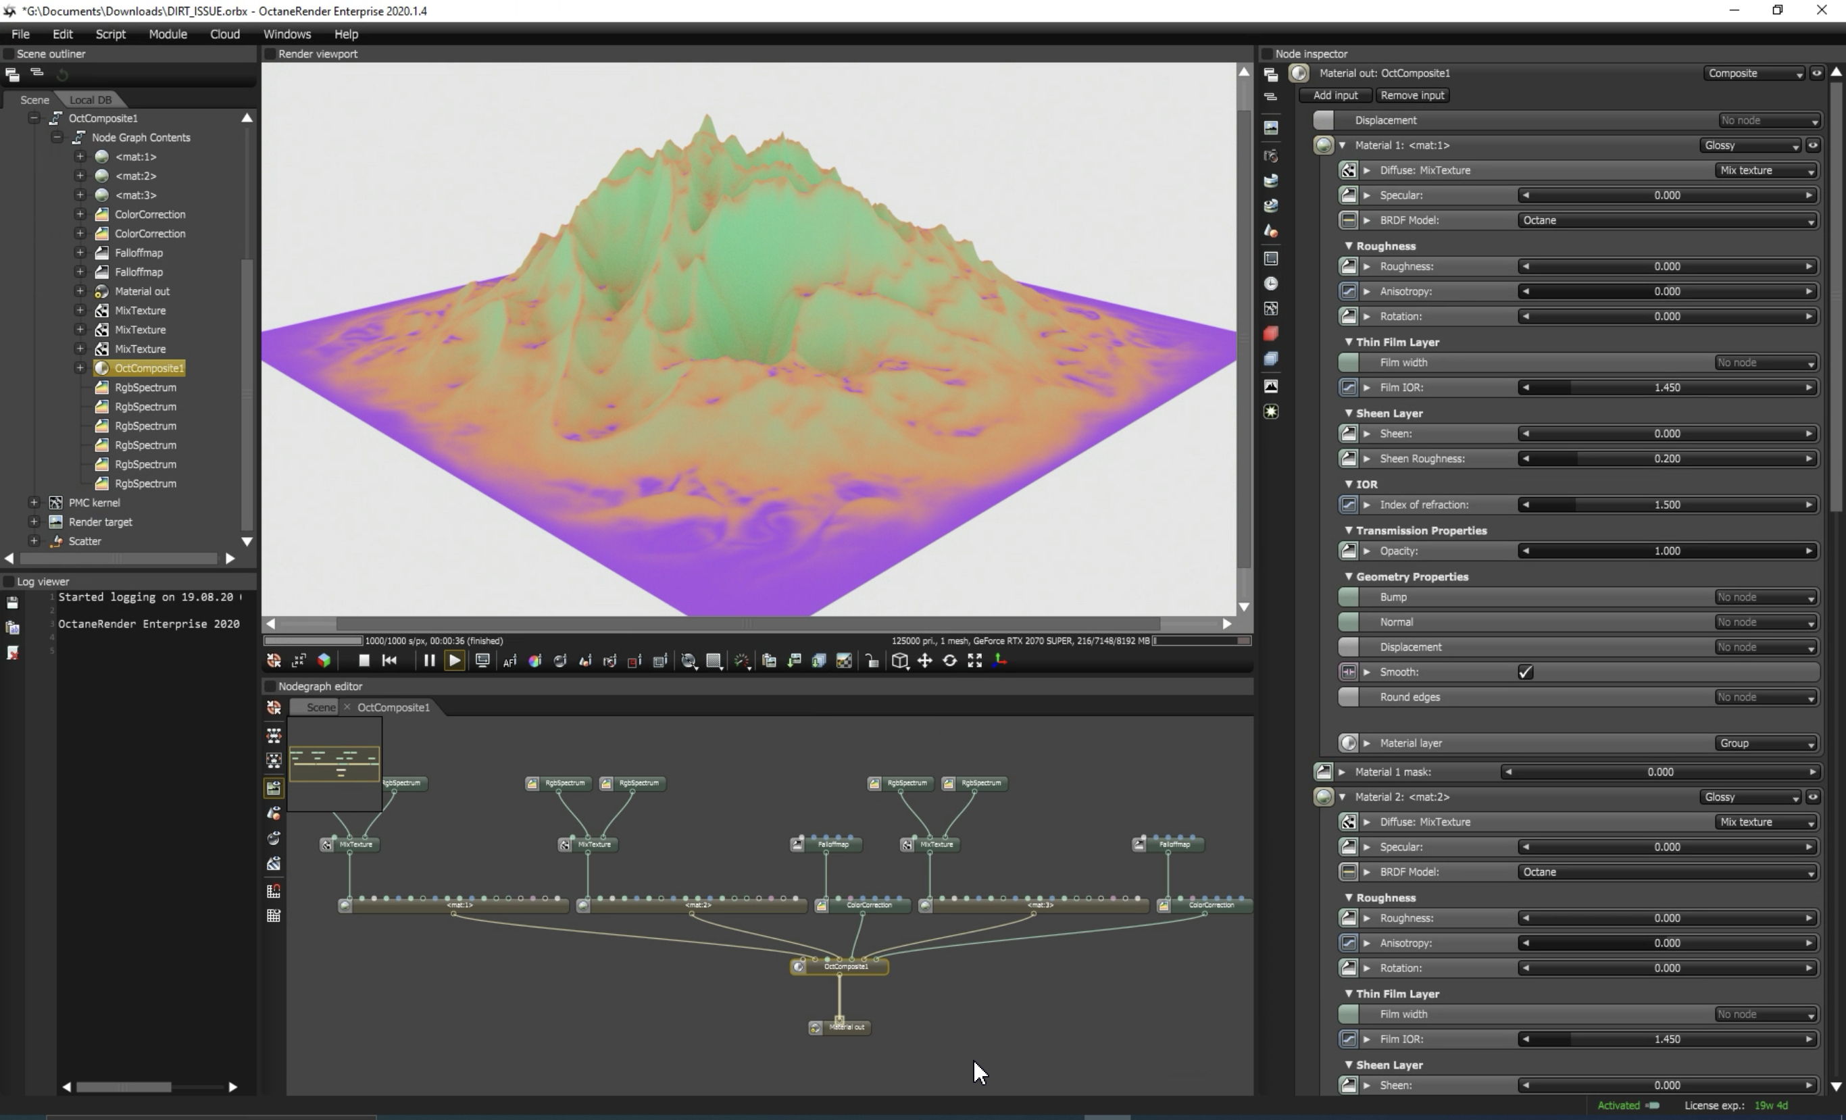Click the pause render icon

coord(428,661)
